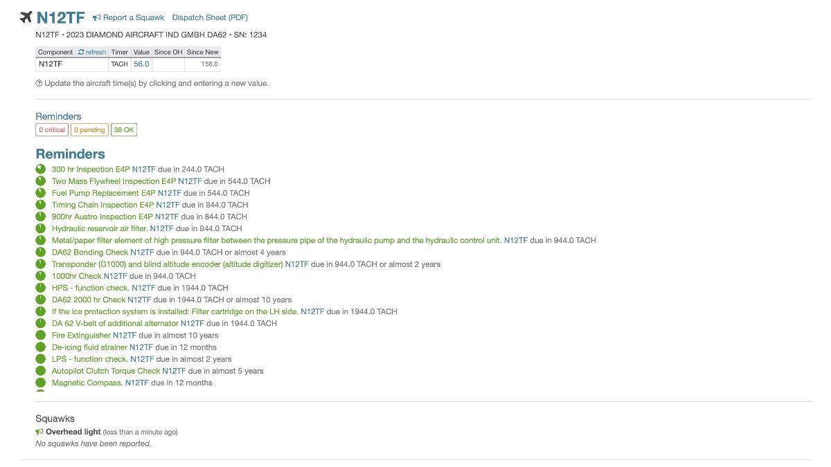Click the status icon for Magnetic Compass reminder
This screenshot has width=831, height=467.
tap(40, 383)
